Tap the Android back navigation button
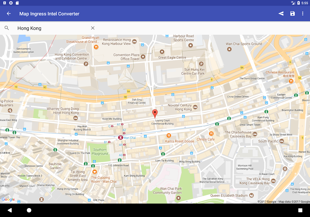The width and height of the screenshot is (310, 217). coord(10,210)
